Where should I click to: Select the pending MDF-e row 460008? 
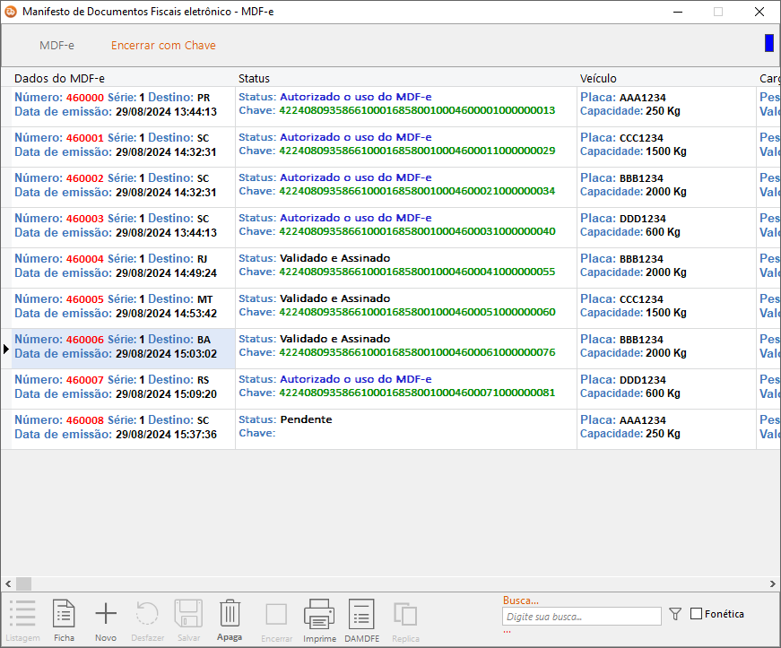click(x=117, y=428)
